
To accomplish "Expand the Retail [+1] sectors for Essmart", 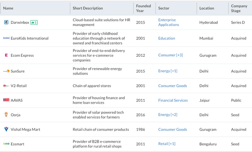I will click(x=167, y=144).
